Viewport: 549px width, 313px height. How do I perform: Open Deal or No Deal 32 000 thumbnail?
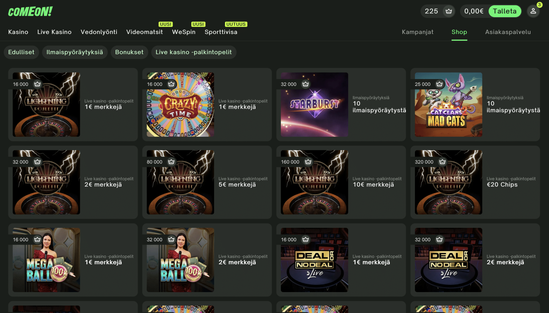[448, 260]
